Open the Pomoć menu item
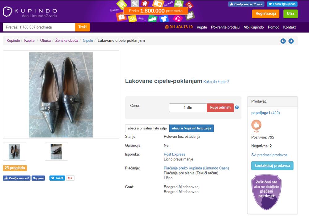The width and height of the screenshot is (309, 219). click(x=273, y=27)
